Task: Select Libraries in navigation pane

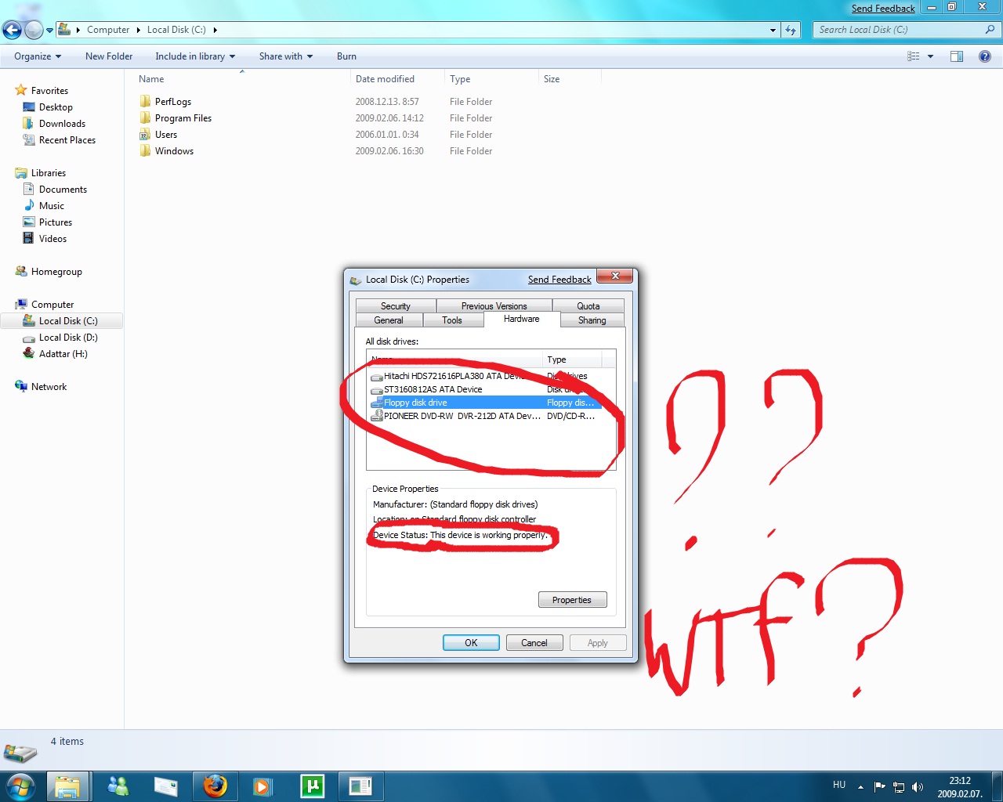Action: [x=49, y=173]
